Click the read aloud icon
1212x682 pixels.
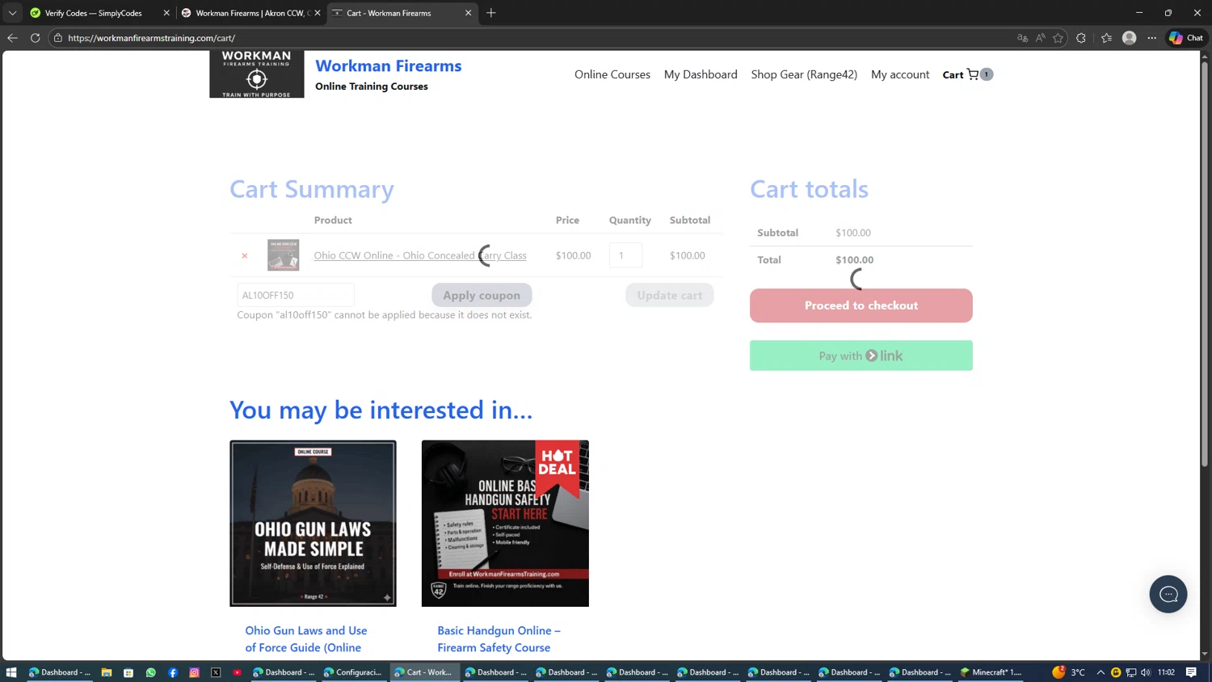click(1040, 38)
